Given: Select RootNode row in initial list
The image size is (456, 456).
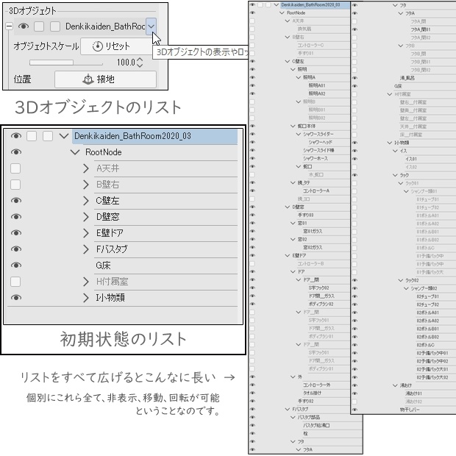Looking at the screenshot, I should pyautogui.click(x=103, y=152).
